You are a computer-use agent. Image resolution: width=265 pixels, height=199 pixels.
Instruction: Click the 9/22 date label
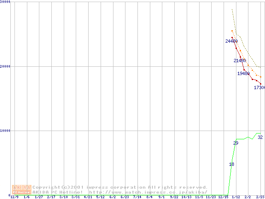[174, 197]
